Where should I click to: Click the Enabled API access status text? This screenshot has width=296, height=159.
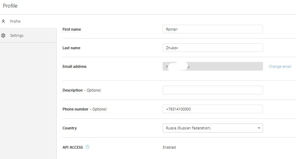pos(169,147)
